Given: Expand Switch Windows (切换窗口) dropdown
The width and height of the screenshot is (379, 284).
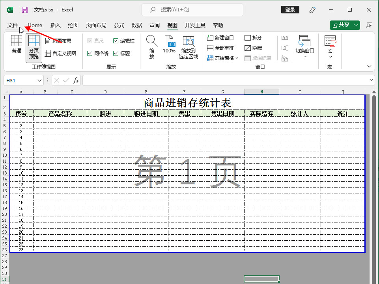Looking at the screenshot, I should [x=305, y=56].
